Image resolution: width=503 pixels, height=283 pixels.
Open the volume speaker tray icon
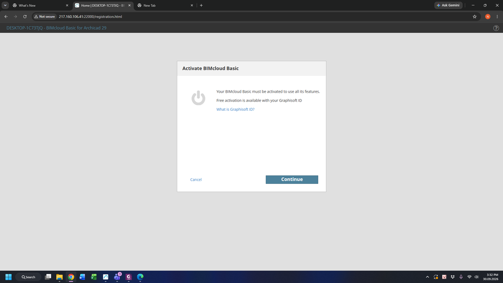476,277
